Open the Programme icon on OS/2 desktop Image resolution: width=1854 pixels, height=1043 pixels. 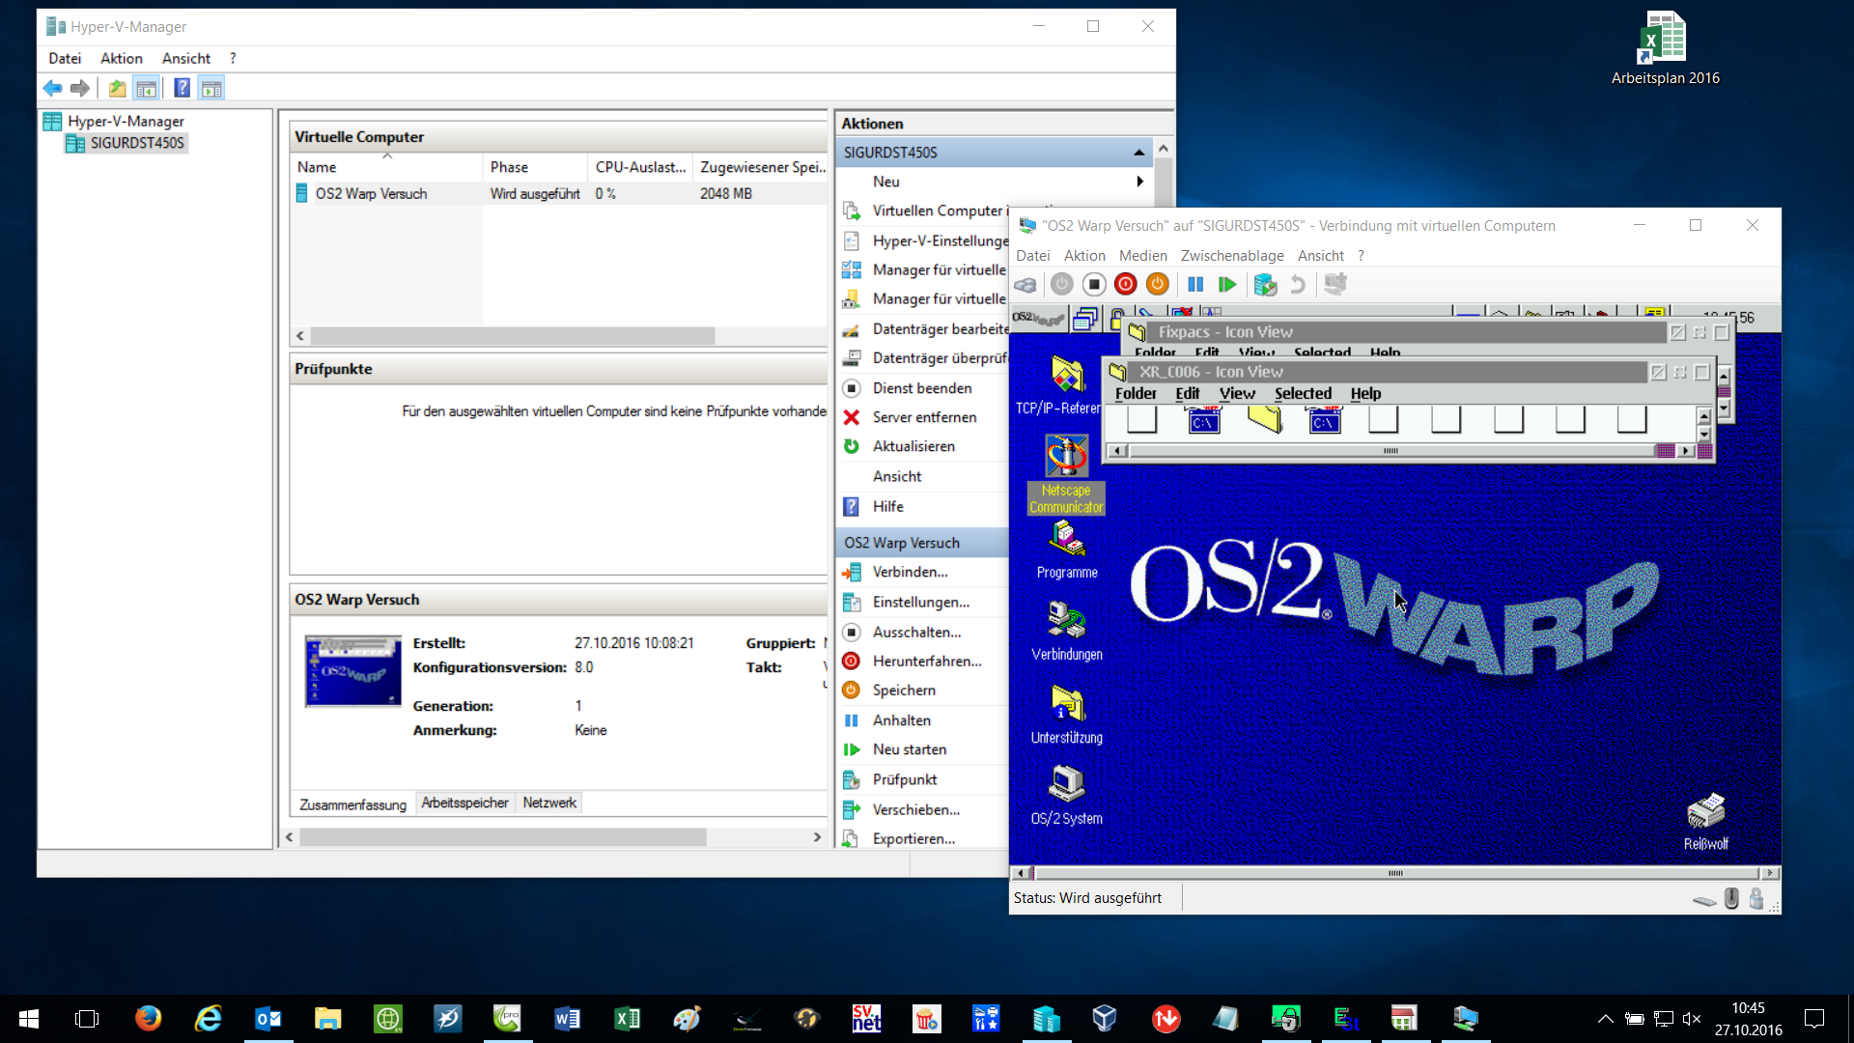pyautogui.click(x=1067, y=549)
